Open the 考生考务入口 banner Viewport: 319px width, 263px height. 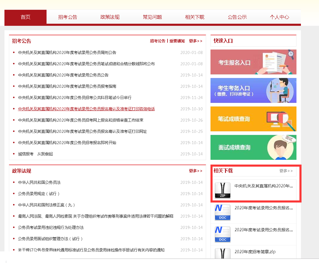pos(253,90)
